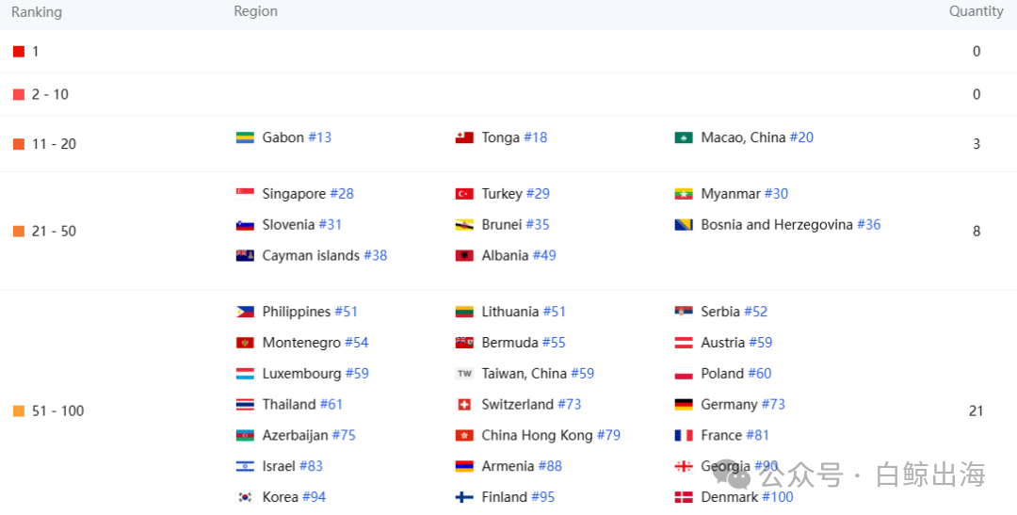Click the Singapore flag icon
Viewport: 1017px width, 515px height.
point(245,194)
